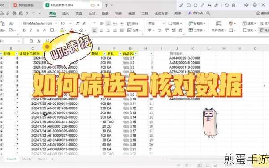Switch to the 数据 Data tab

[x=105, y=13]
